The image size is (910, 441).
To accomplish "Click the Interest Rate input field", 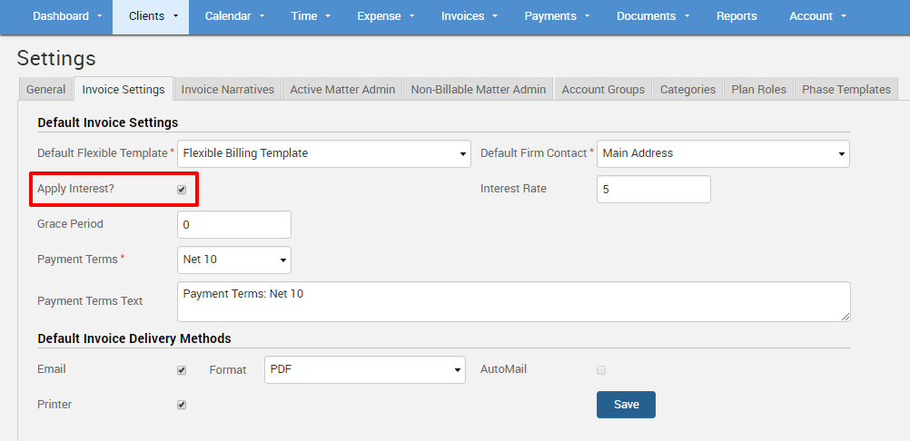I will pyautogui.click(x=653, y=189).
